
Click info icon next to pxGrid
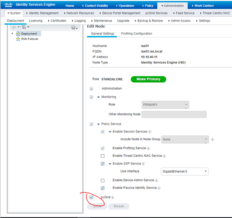tap(113, 197)
